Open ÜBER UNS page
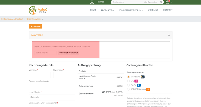This screenshot has height=107, width=201. (x=153, y=10)
